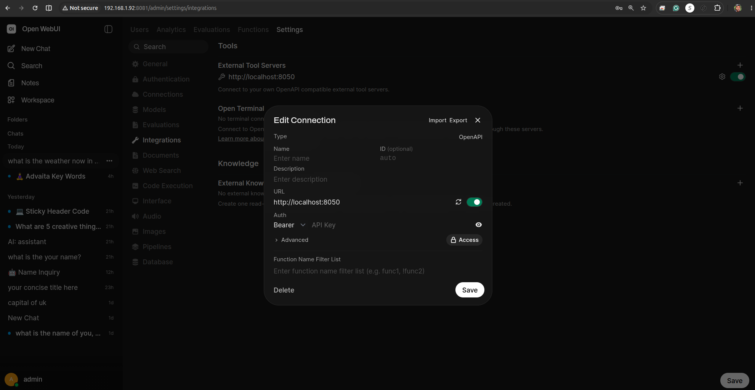Delete this connection
This screenshot has height=390, width=755.
[284, 290]
